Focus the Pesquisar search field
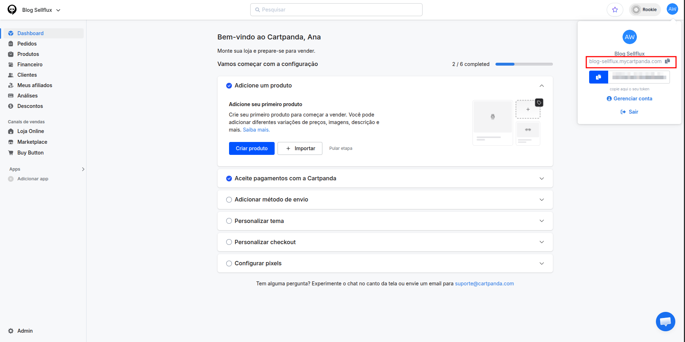685x342 pixels. pyautogui.click(x=336, y=10)
